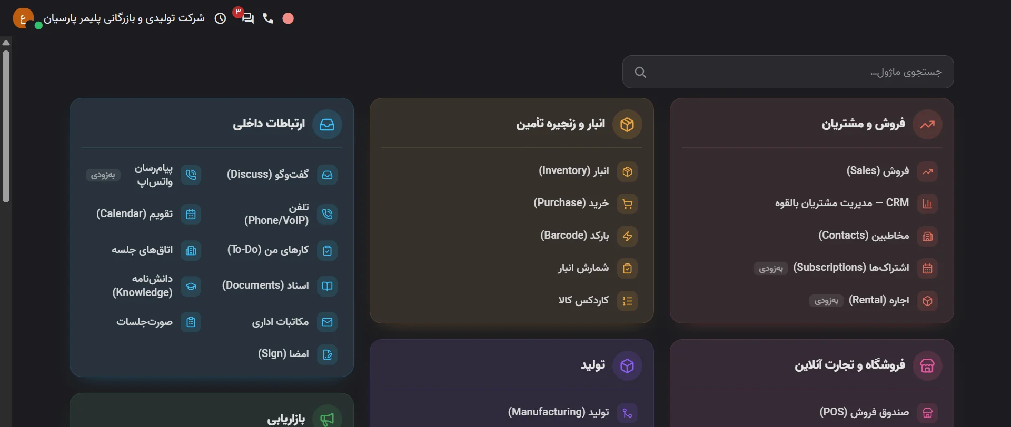Open the chat messages icon with badge

(x=247, y=18)
